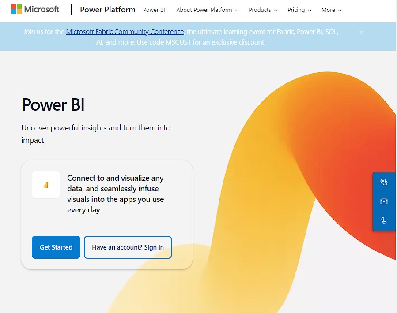Click the Microsoft logo
This screenshot has height=313, width=397.
coord(35,9)
